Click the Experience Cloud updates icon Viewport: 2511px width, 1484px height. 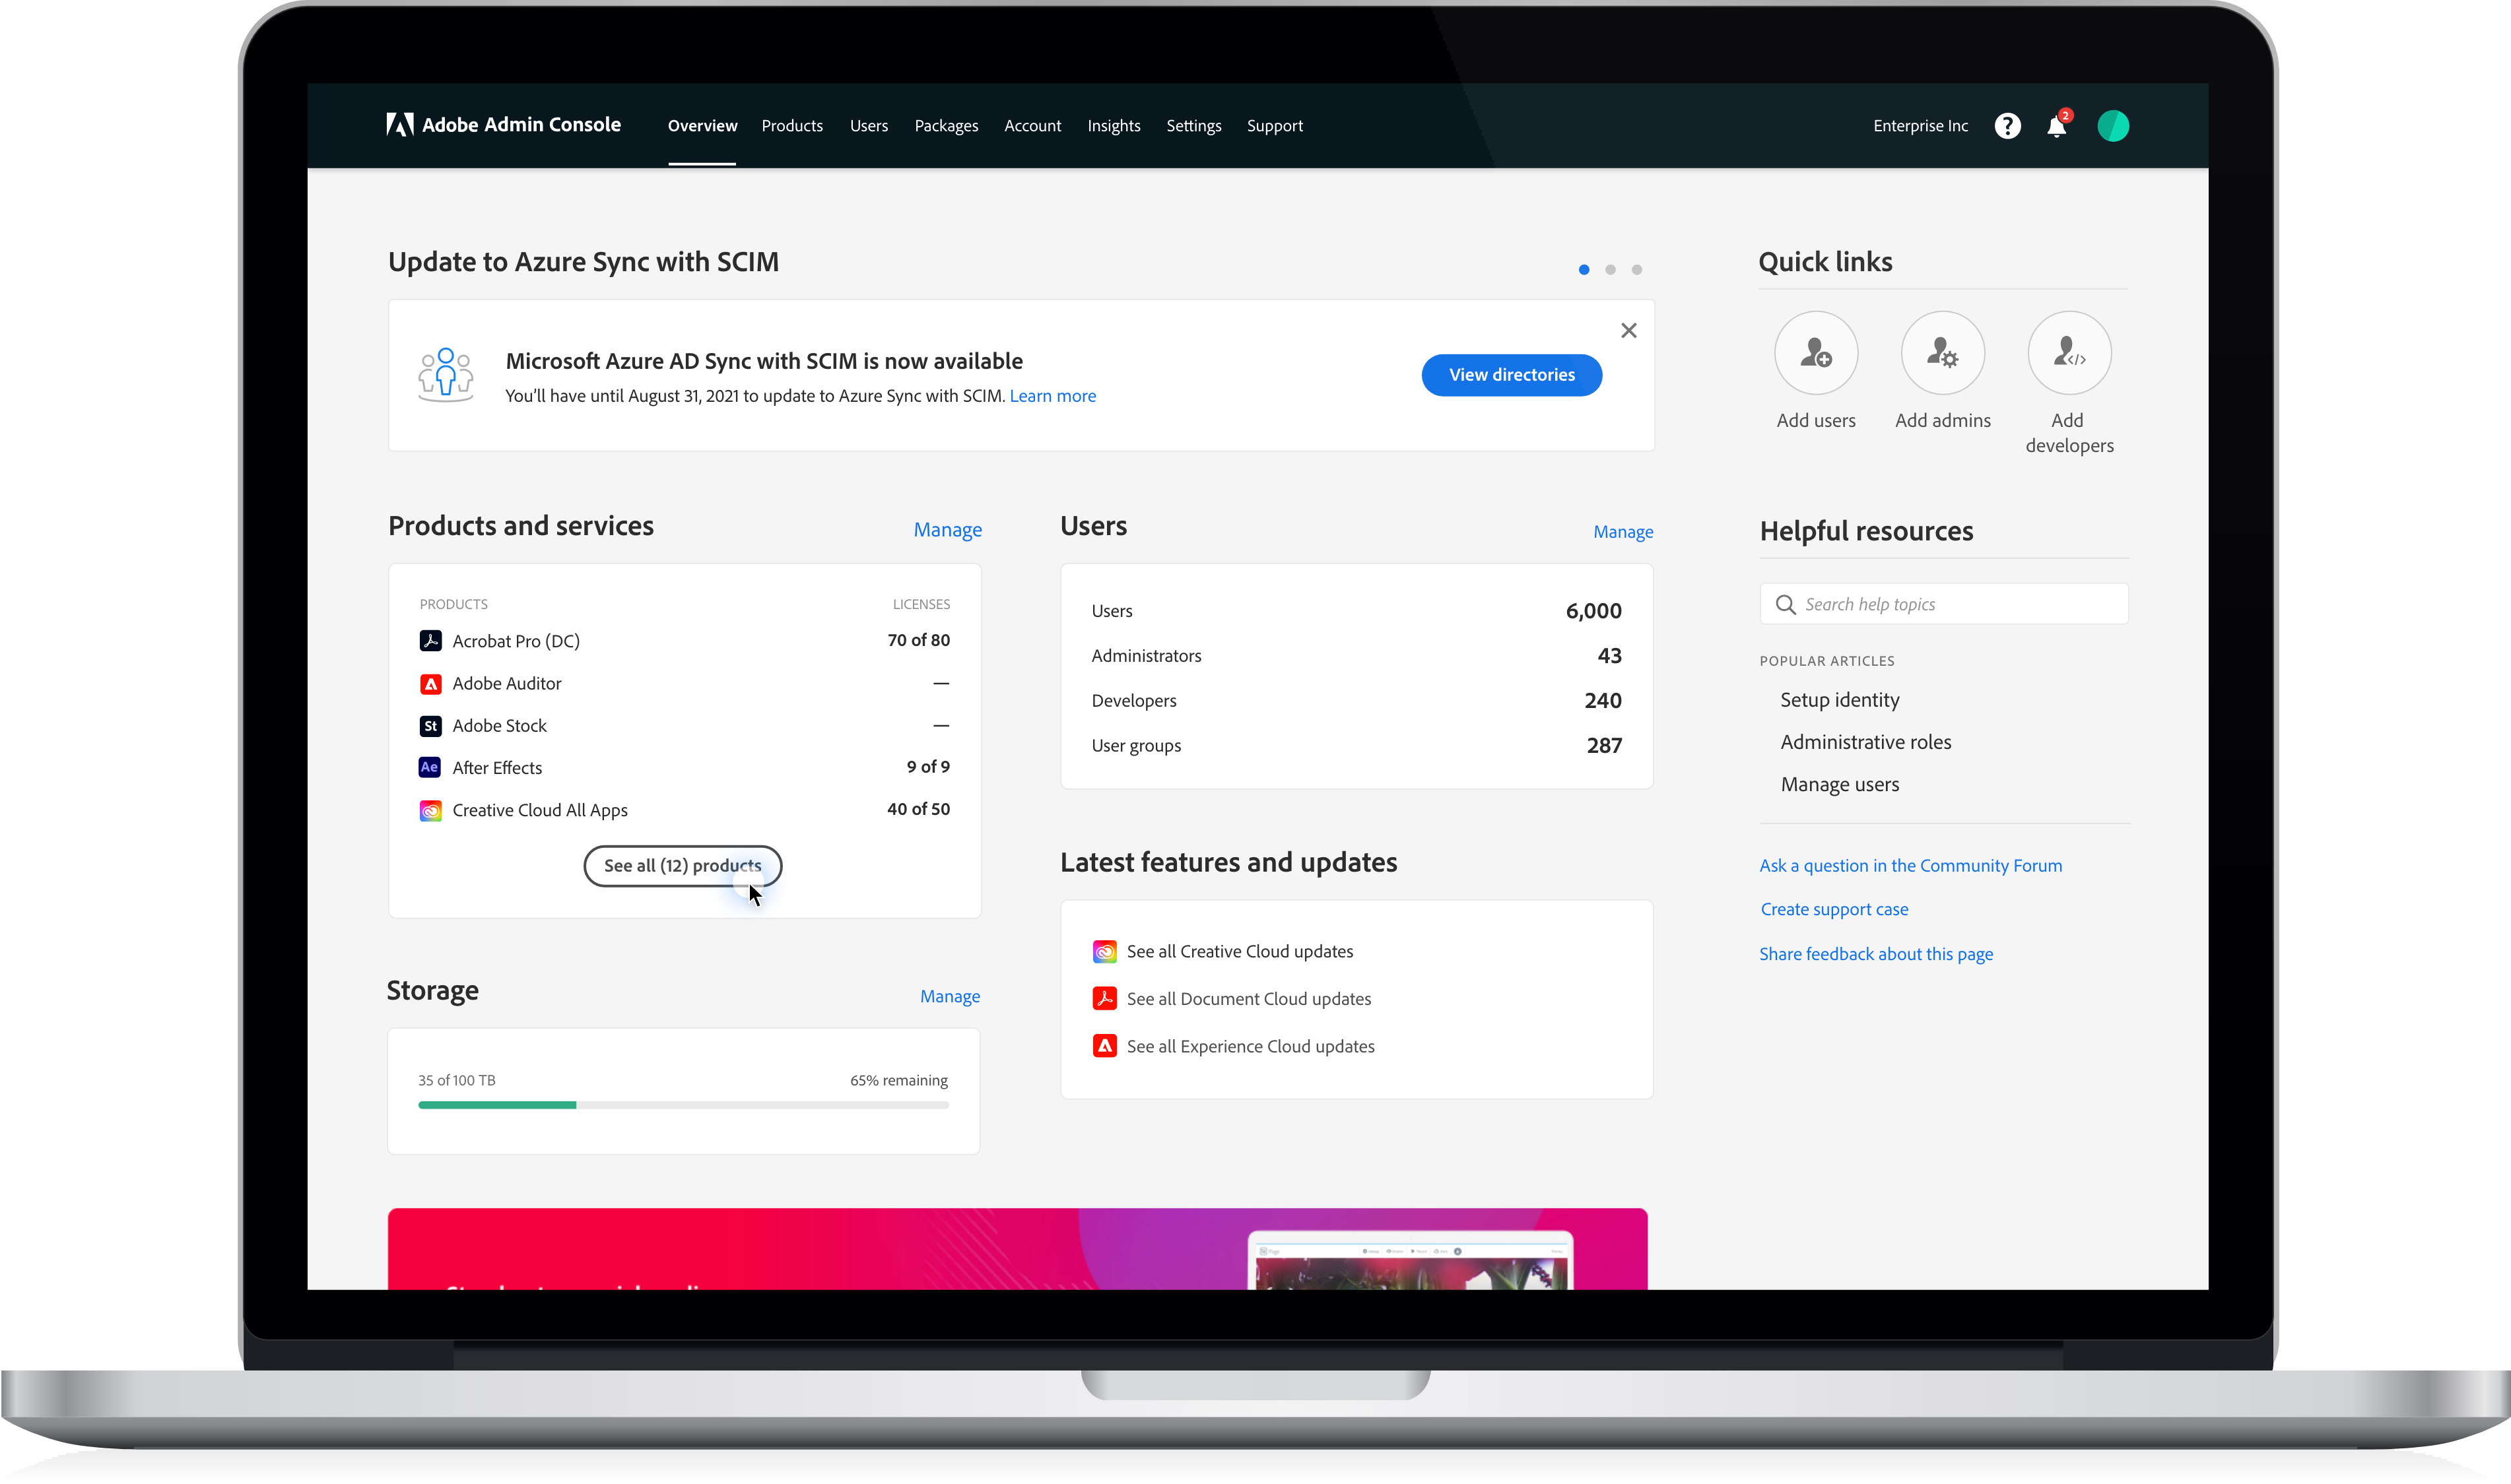(1104, 1046)
